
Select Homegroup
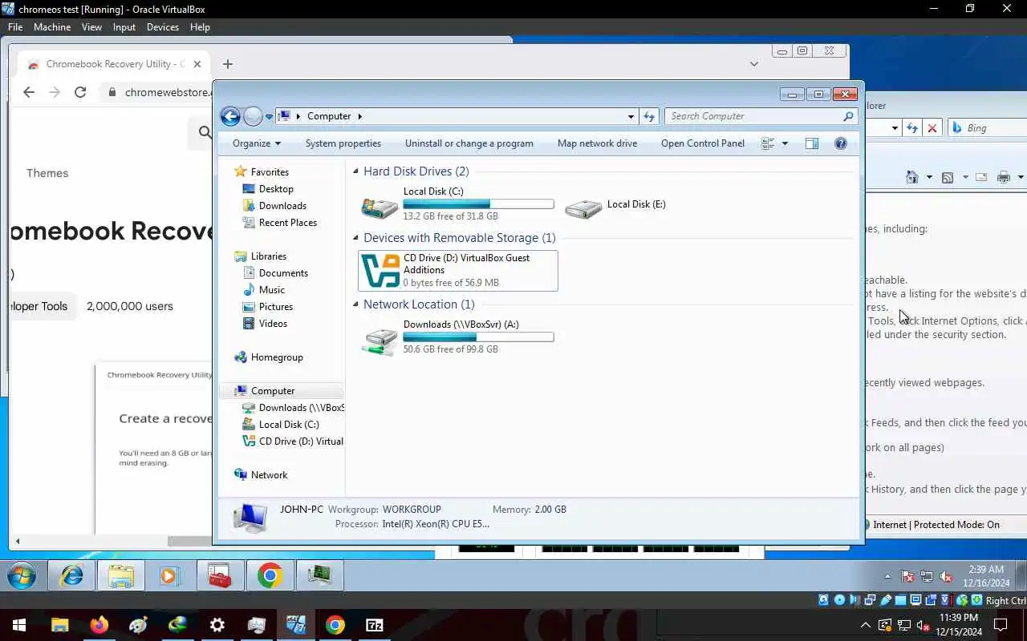click(x=277, y=357)
